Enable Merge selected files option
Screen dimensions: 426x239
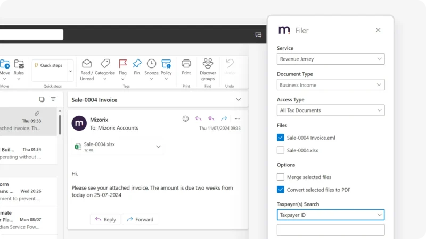click(281, 177)
